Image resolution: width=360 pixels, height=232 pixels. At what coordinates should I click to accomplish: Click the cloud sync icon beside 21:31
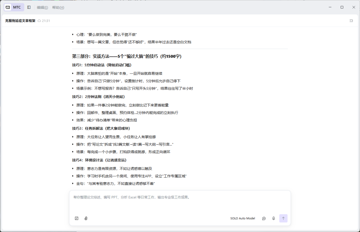coord(39,21)
